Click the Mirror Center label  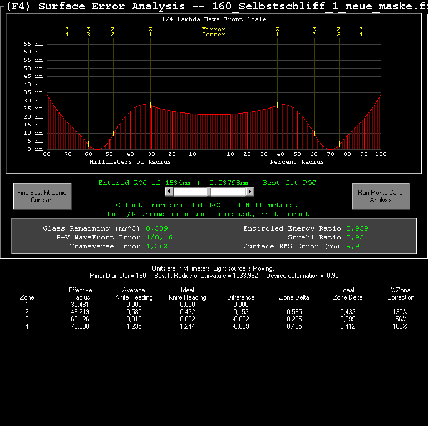(x=214, y=32)
